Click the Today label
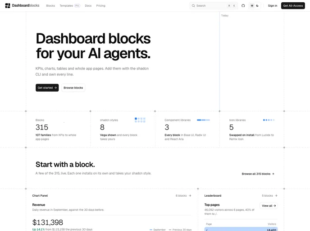 [x=224, y=15]
